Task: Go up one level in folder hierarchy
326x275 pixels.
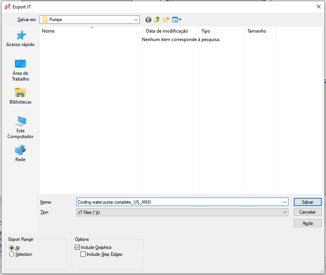Action: (157, 20)
